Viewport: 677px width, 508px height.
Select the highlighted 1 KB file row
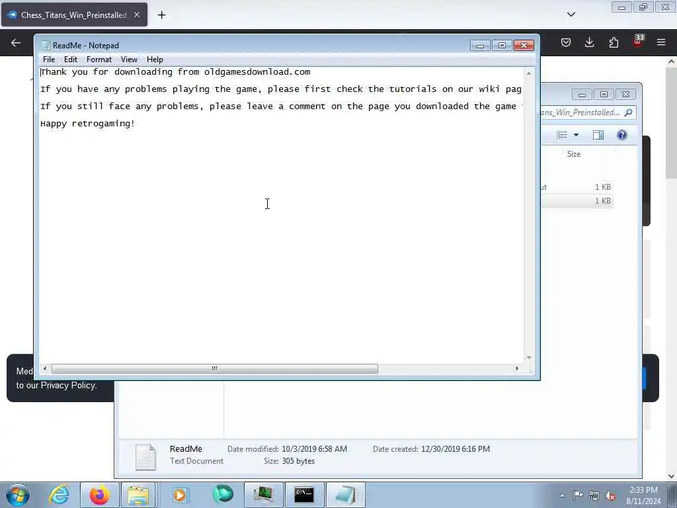[x=577, y=201]
